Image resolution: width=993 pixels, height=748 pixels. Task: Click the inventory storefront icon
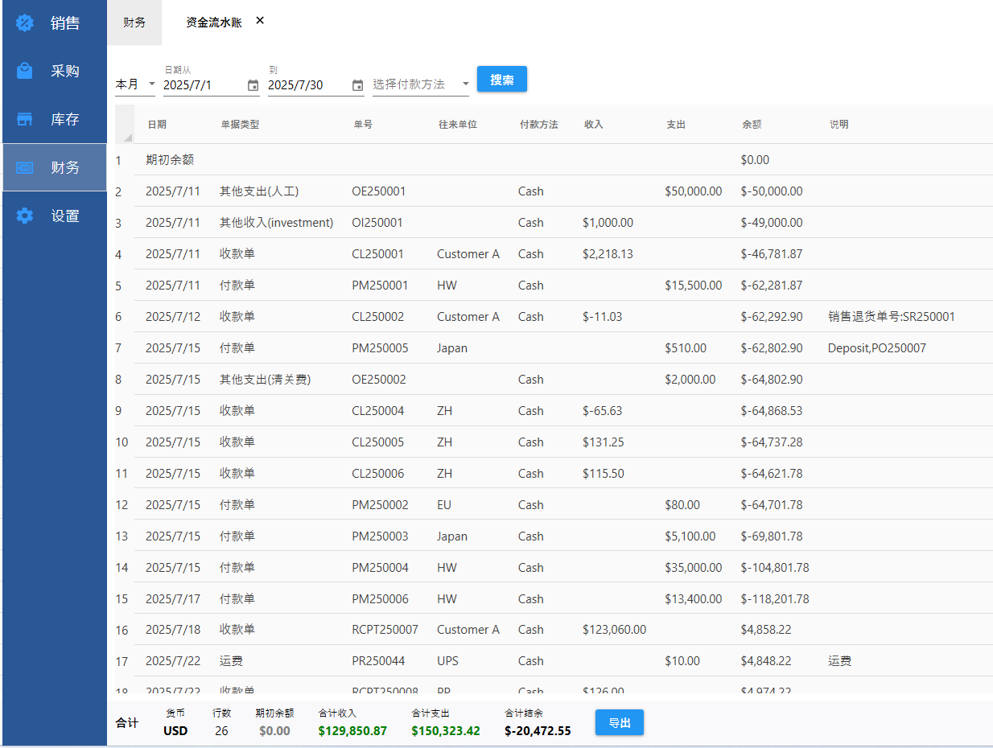click(25, 119)
